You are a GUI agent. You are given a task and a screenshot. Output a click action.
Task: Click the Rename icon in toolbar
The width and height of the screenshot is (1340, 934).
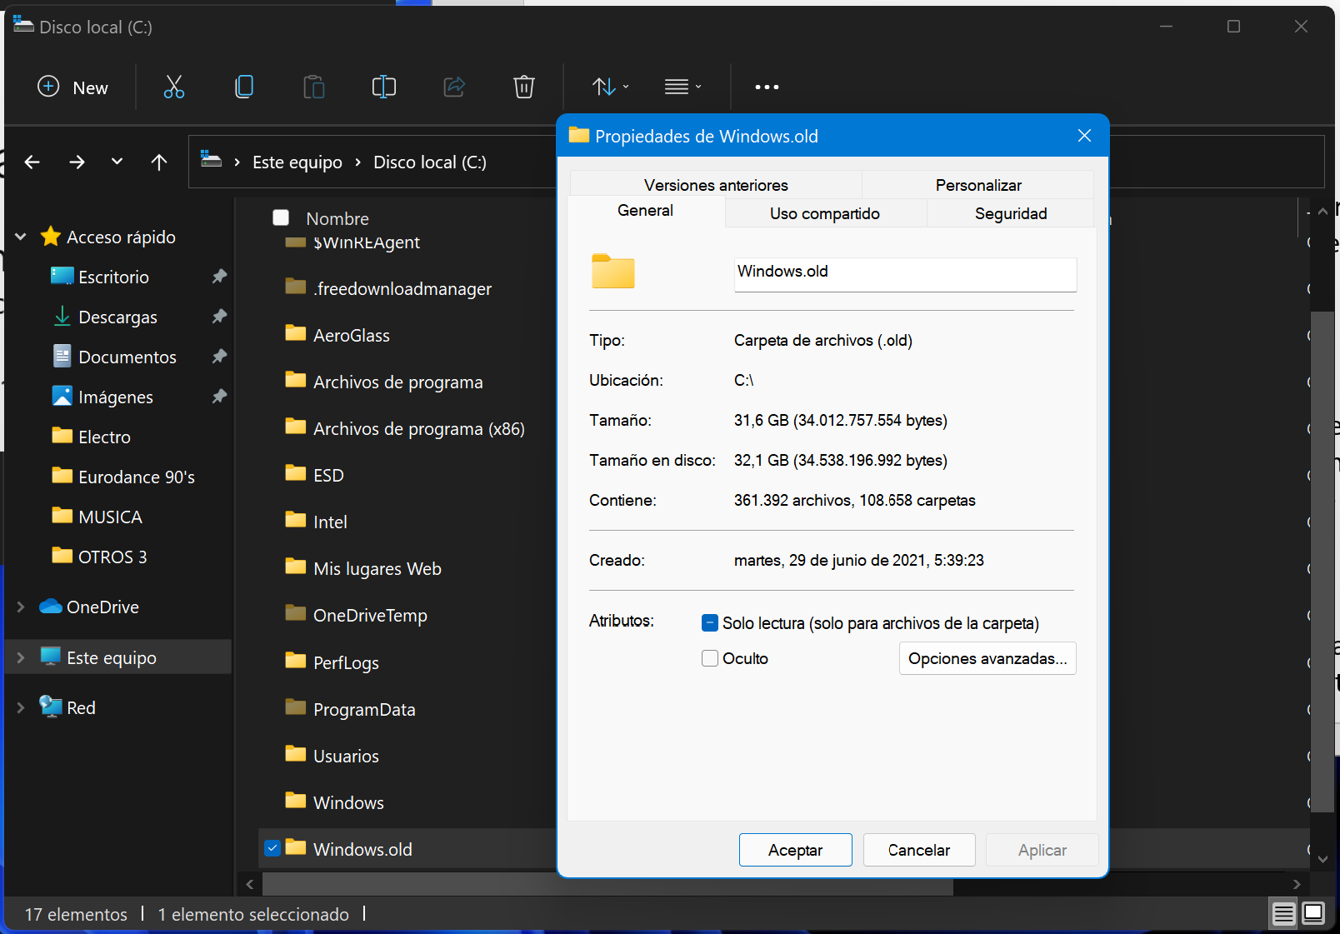tap(383, 87)
